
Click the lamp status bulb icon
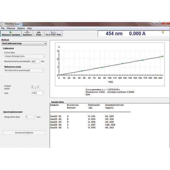point(163,32)
